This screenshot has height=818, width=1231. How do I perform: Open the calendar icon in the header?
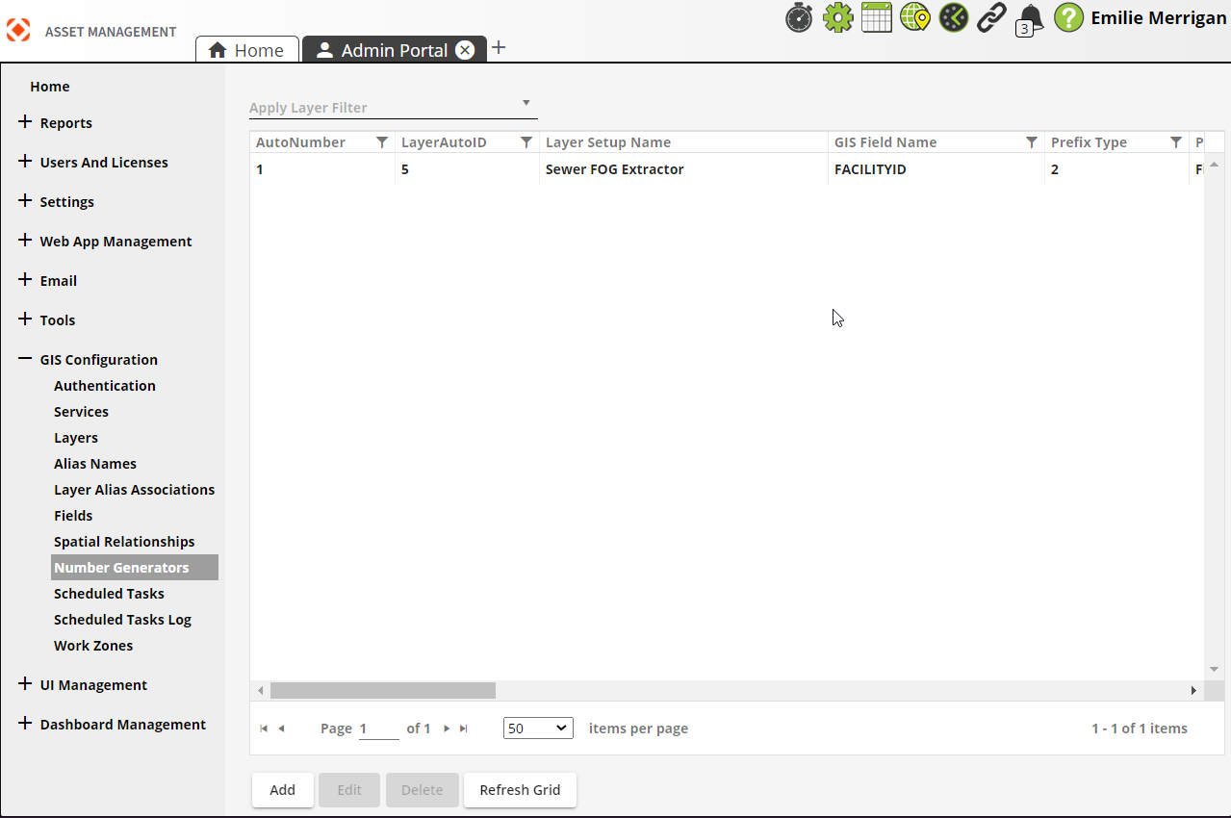point(876,17)
